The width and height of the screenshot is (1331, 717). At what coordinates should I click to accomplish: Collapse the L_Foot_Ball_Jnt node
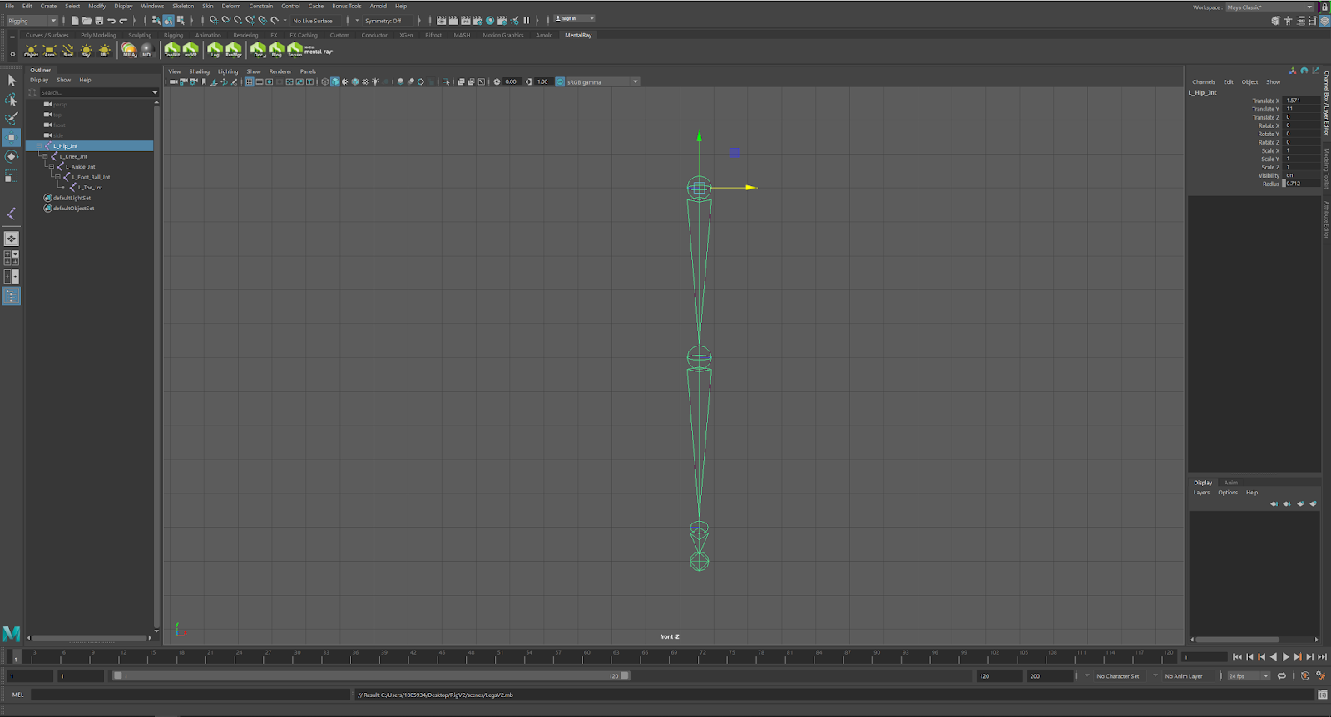(57, 177)
